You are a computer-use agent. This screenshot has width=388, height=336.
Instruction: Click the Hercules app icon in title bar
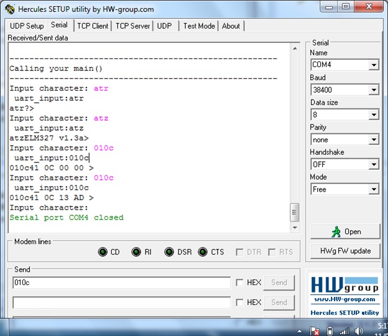coord(10,9)
